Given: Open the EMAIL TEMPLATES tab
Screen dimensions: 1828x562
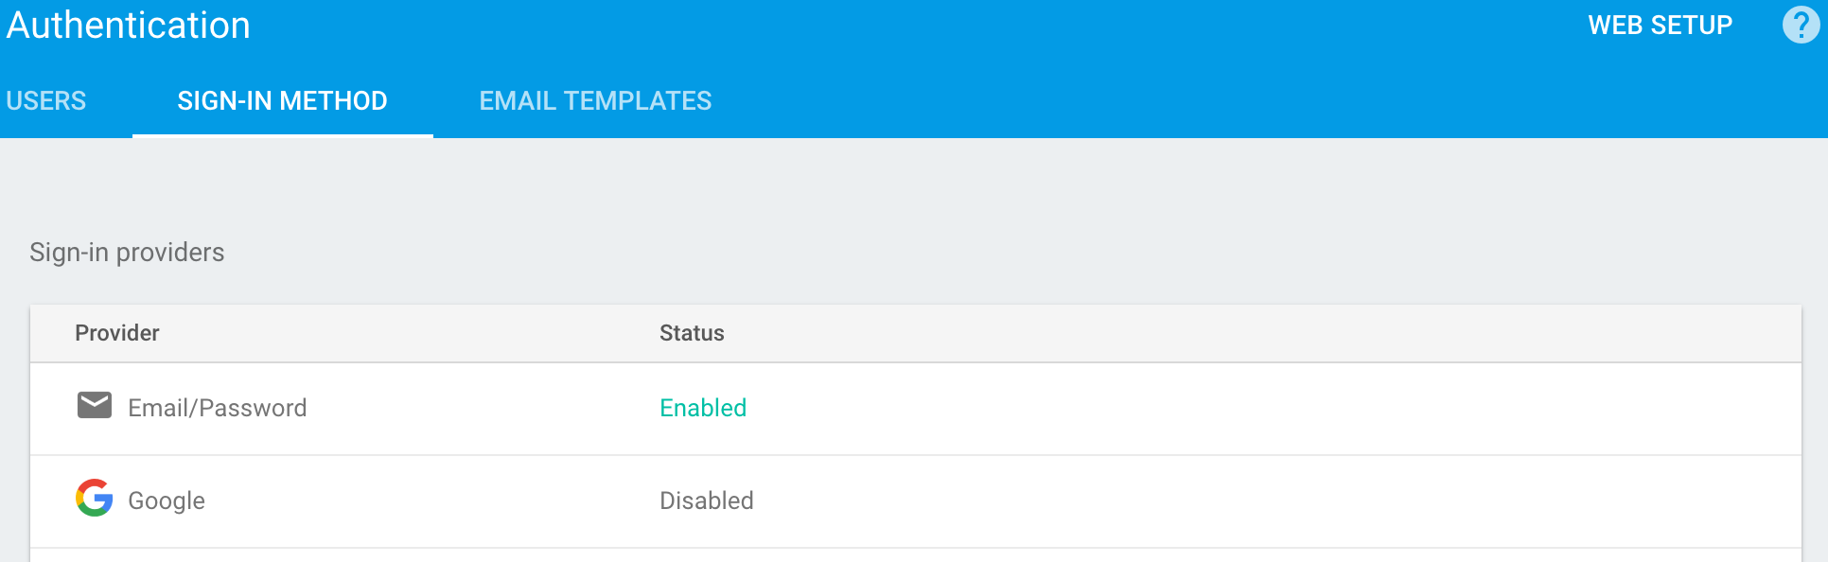Looking at the screenshot, I should [x=595, y=100].
